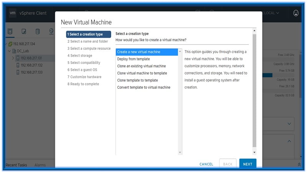Open the Hosts and Clusters inventory view

point(10,31)
